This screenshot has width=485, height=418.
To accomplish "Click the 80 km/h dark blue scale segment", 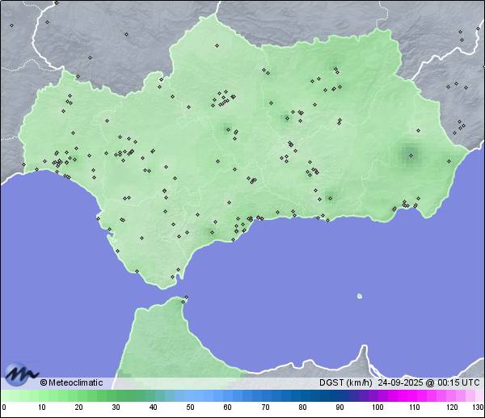I will [302, 395].
